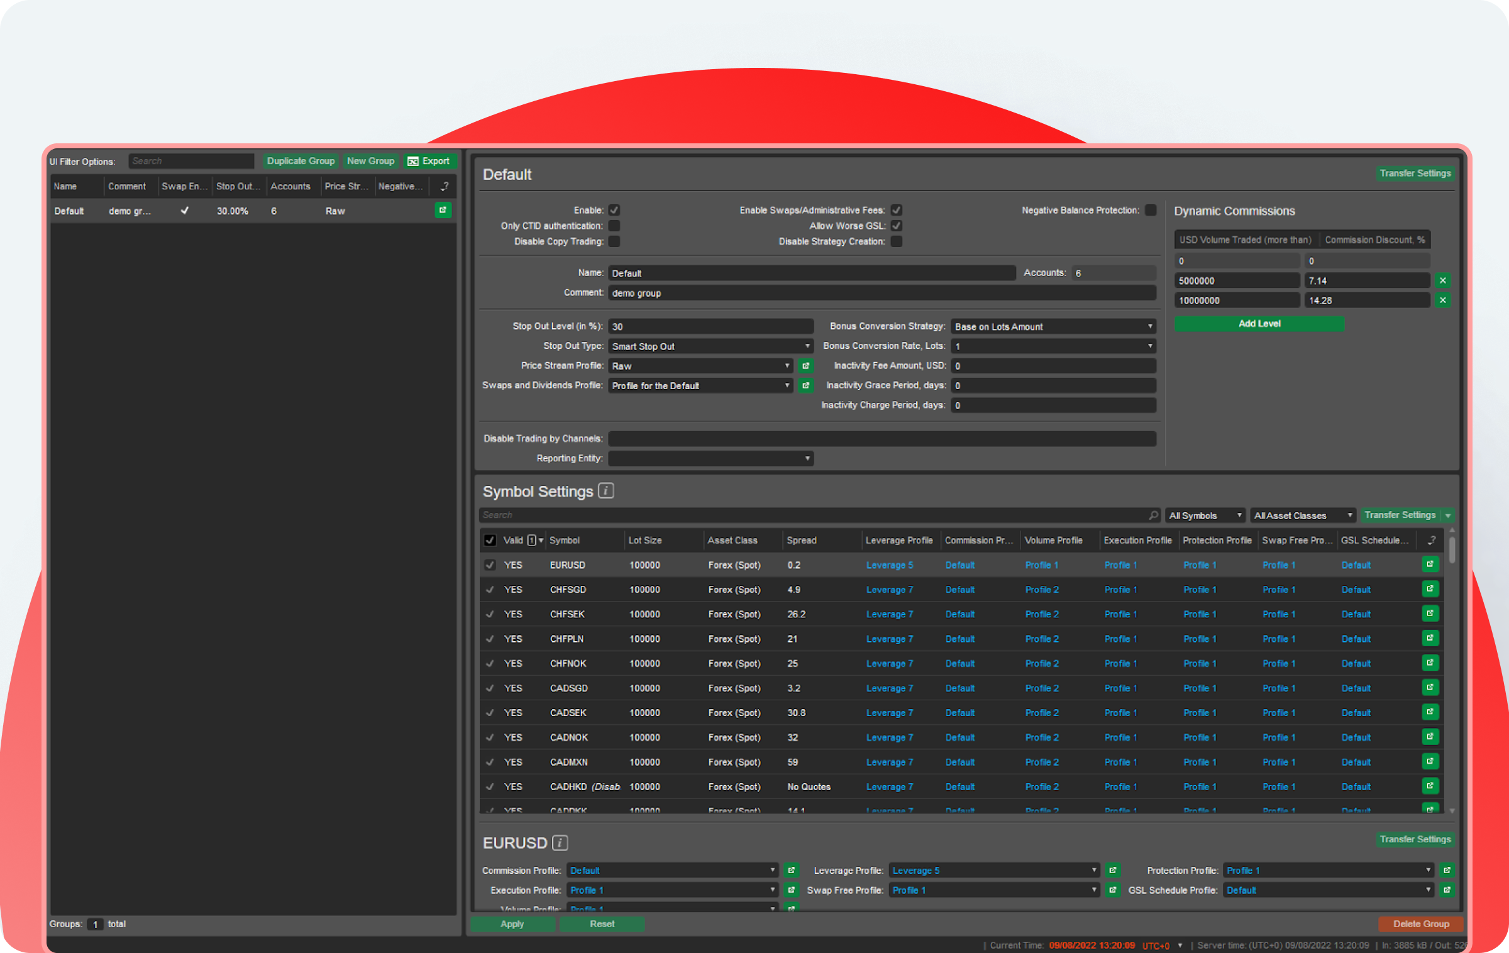This screenshot has height=953, width=1509.
Task: Click symbol table vertical scrollbar thumb
Action: click(x=1452, y=549)
